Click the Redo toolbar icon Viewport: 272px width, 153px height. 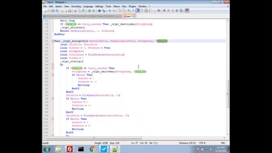(93, 11)
